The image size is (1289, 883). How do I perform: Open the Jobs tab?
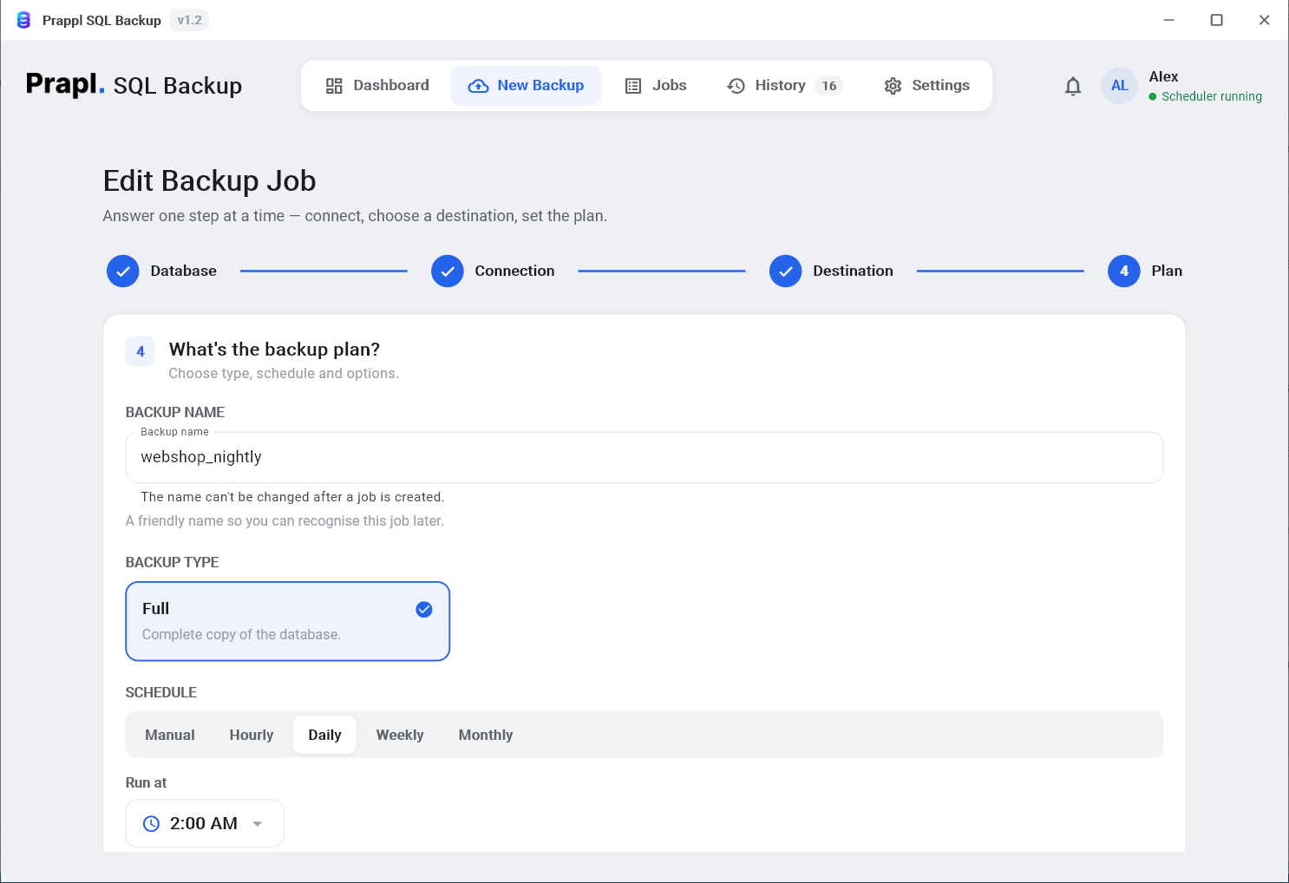656,85
